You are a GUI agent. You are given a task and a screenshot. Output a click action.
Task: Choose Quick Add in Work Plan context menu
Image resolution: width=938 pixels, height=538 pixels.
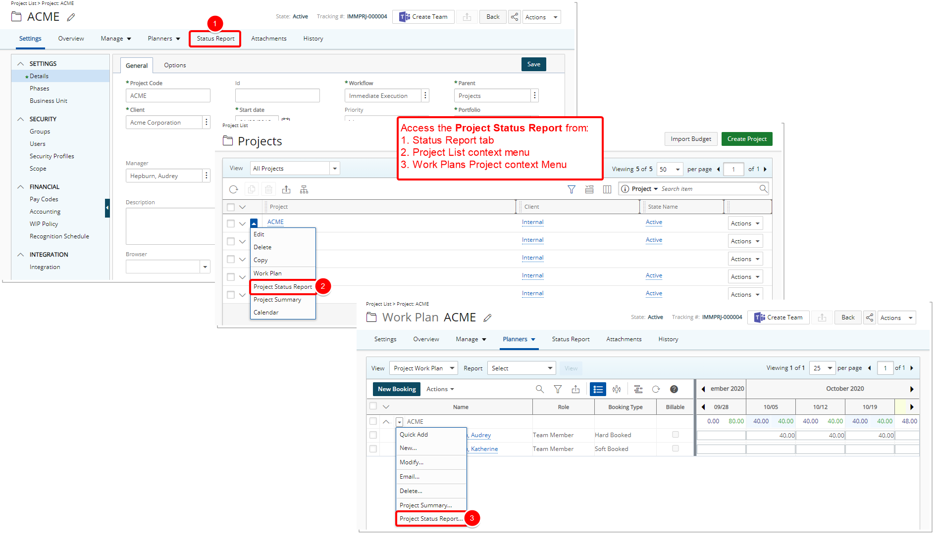414,435
